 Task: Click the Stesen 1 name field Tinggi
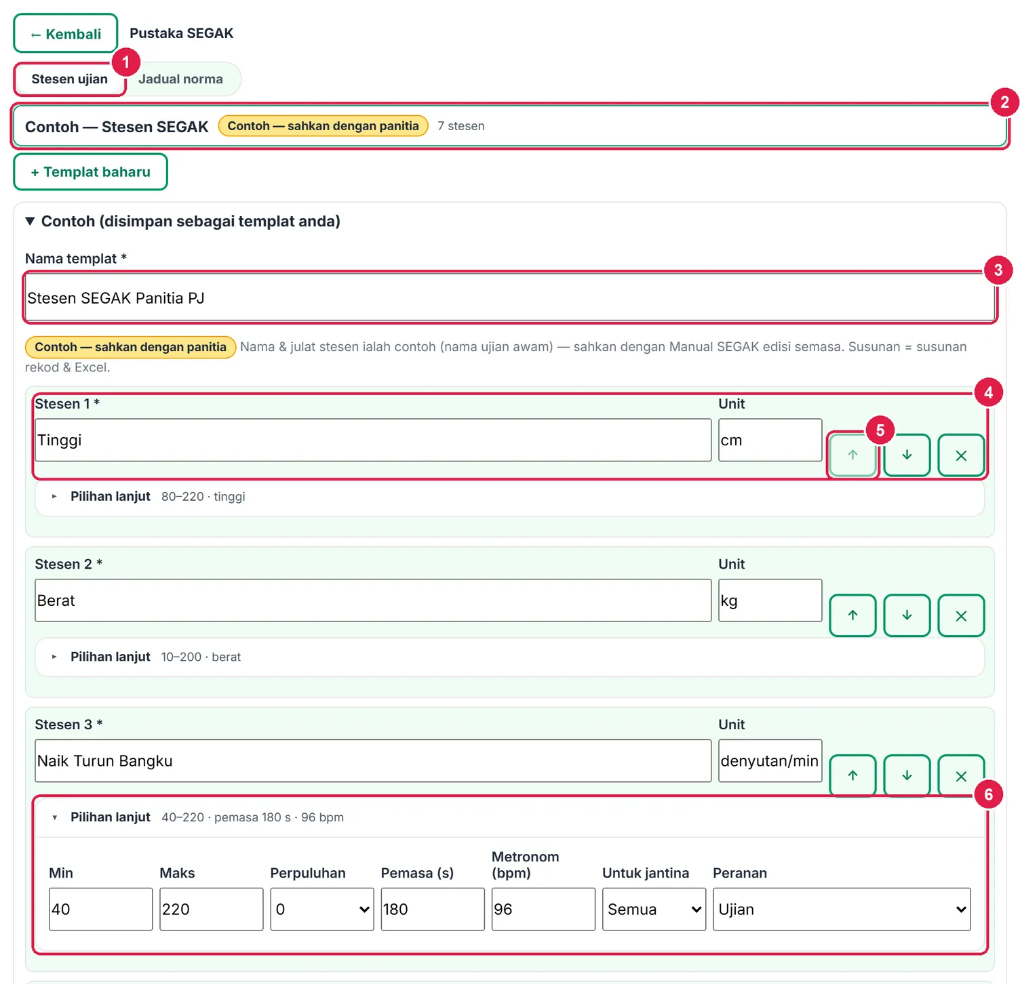coord(373,440)
